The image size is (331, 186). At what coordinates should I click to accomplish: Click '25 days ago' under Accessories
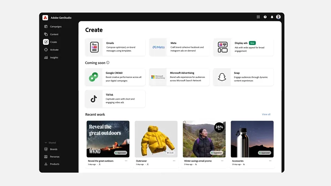pos(236,164)
